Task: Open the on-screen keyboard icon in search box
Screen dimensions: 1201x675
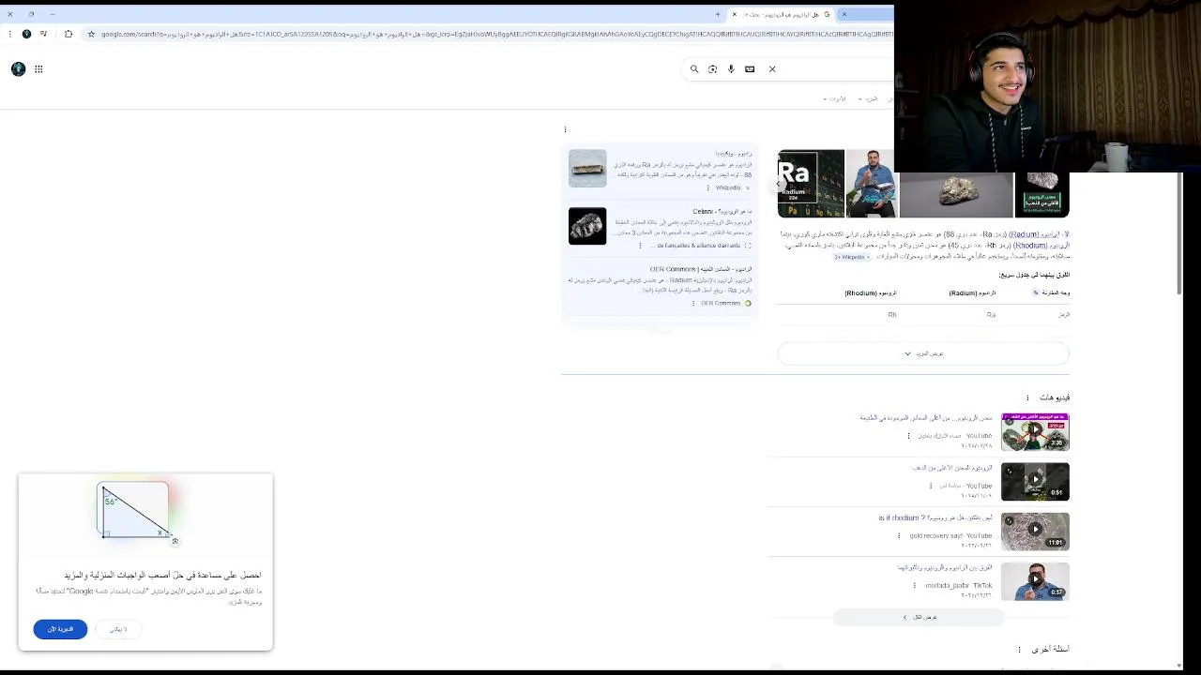Action: [750, 68]
